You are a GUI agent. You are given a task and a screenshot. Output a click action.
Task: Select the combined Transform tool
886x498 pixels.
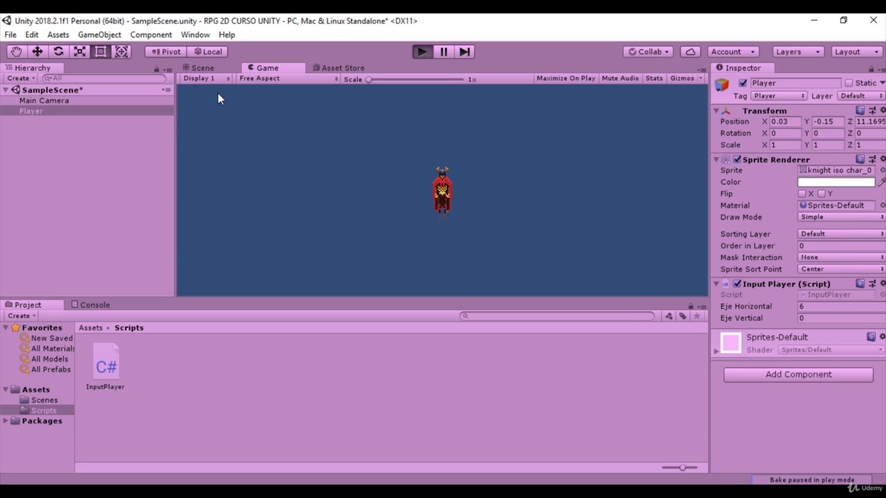tap(122, 51)
